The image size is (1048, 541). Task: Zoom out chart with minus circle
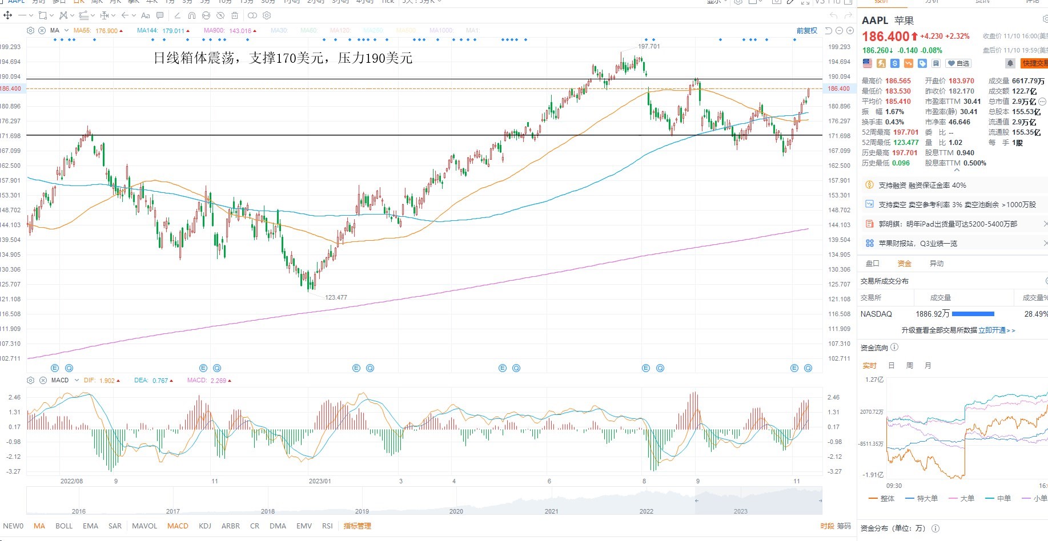tap(839, 31)
